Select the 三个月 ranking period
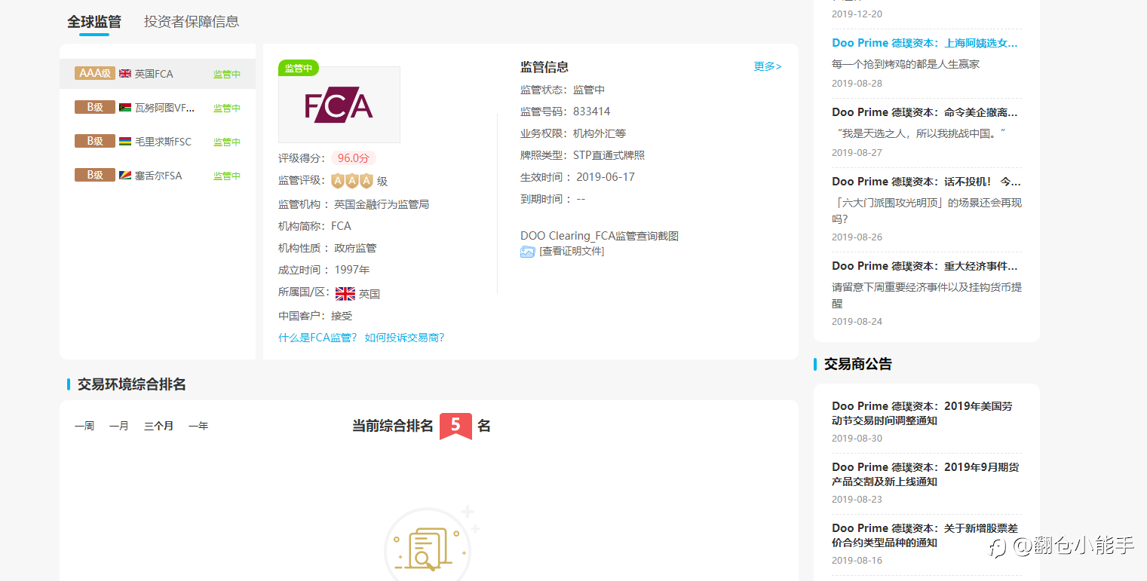Viewport: 1147px width, 581px height. (x=159, y=426)
